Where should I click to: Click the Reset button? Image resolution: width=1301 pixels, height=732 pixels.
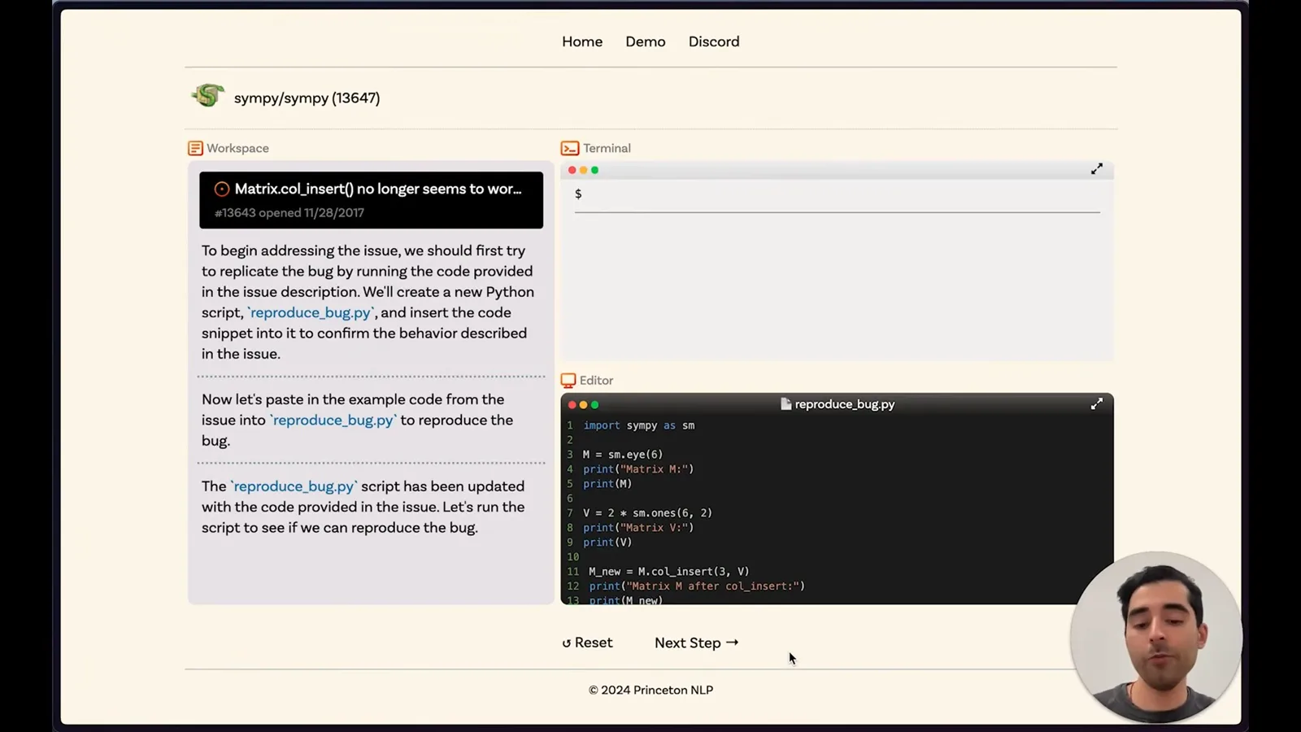pyautogui.click(x=587, y=643)
